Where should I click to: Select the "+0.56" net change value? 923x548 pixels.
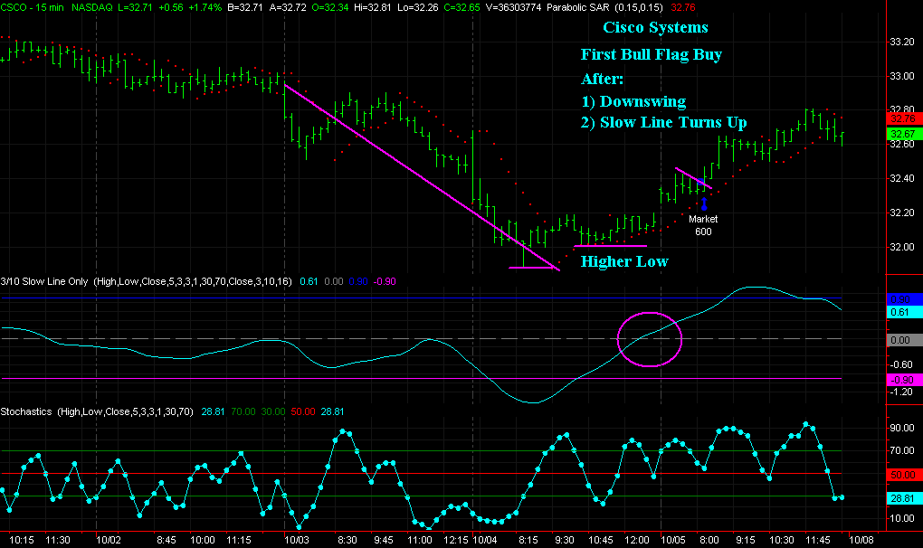tap(171, 7)
